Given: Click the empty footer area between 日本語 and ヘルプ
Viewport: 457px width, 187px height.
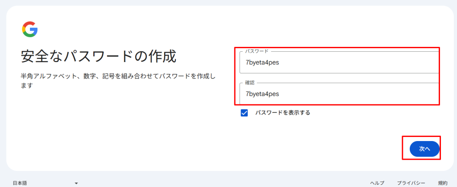Looking at the screenshot, I should pos(223,183).
